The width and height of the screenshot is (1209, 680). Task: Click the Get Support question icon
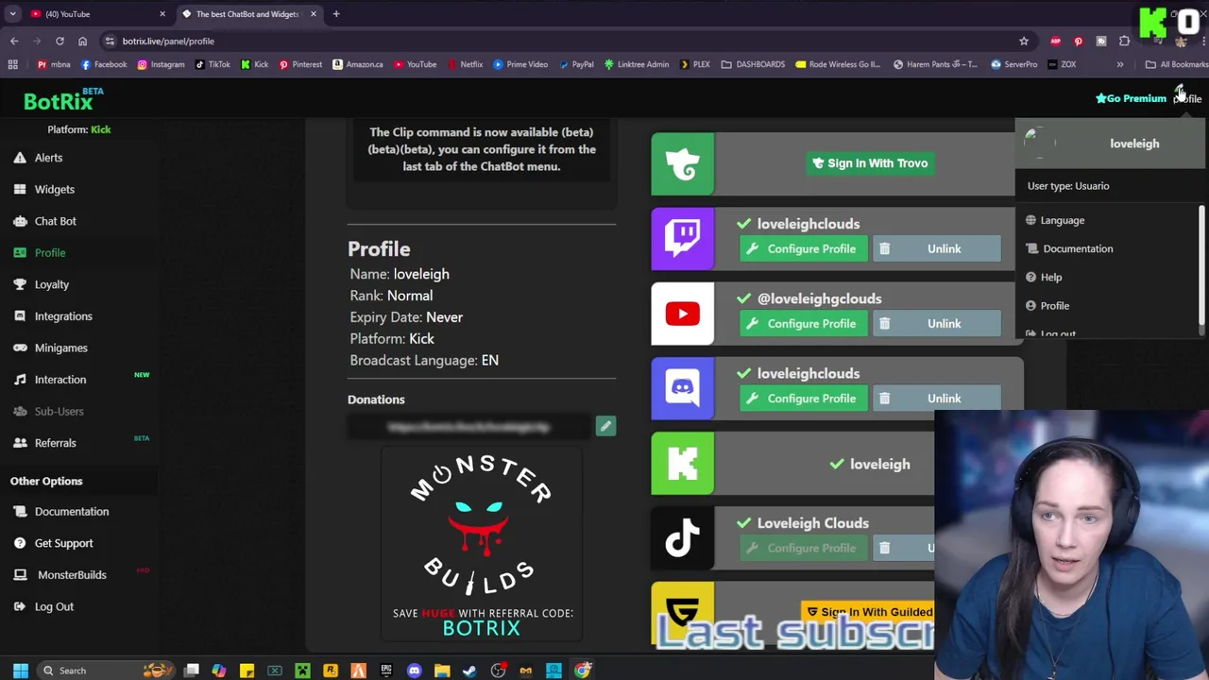coord(20,543)
